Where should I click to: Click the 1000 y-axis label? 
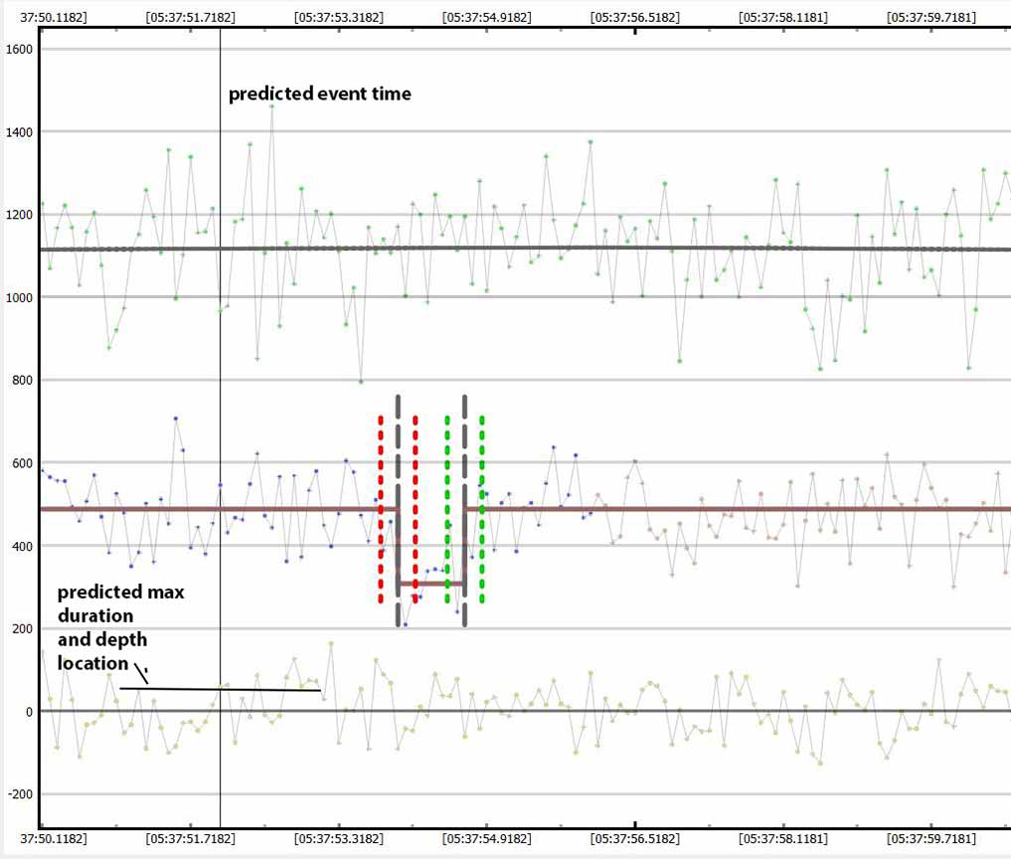(x=19, y=298)
